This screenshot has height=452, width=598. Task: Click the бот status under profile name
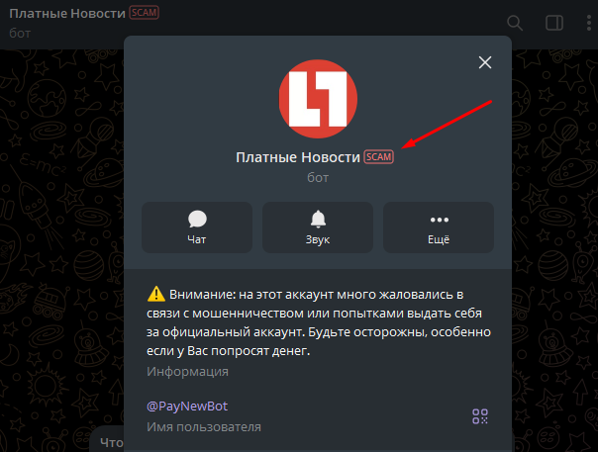coord(318,178)
